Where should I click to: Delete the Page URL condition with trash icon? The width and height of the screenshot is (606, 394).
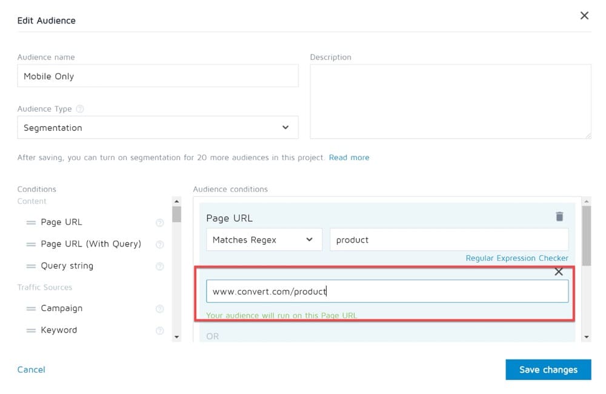(x=559, y=216)
